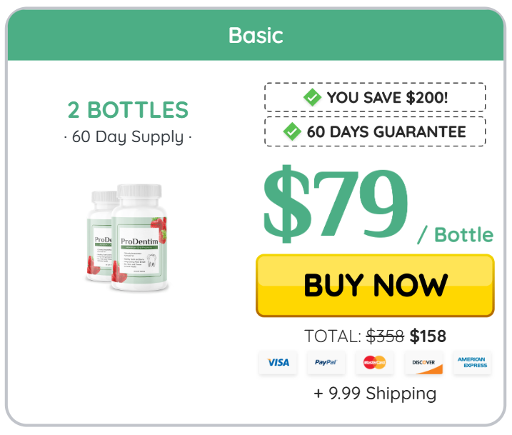Click the Visa payment icon
This screenshot has width=512, height=435.
[x=278, y=363]
